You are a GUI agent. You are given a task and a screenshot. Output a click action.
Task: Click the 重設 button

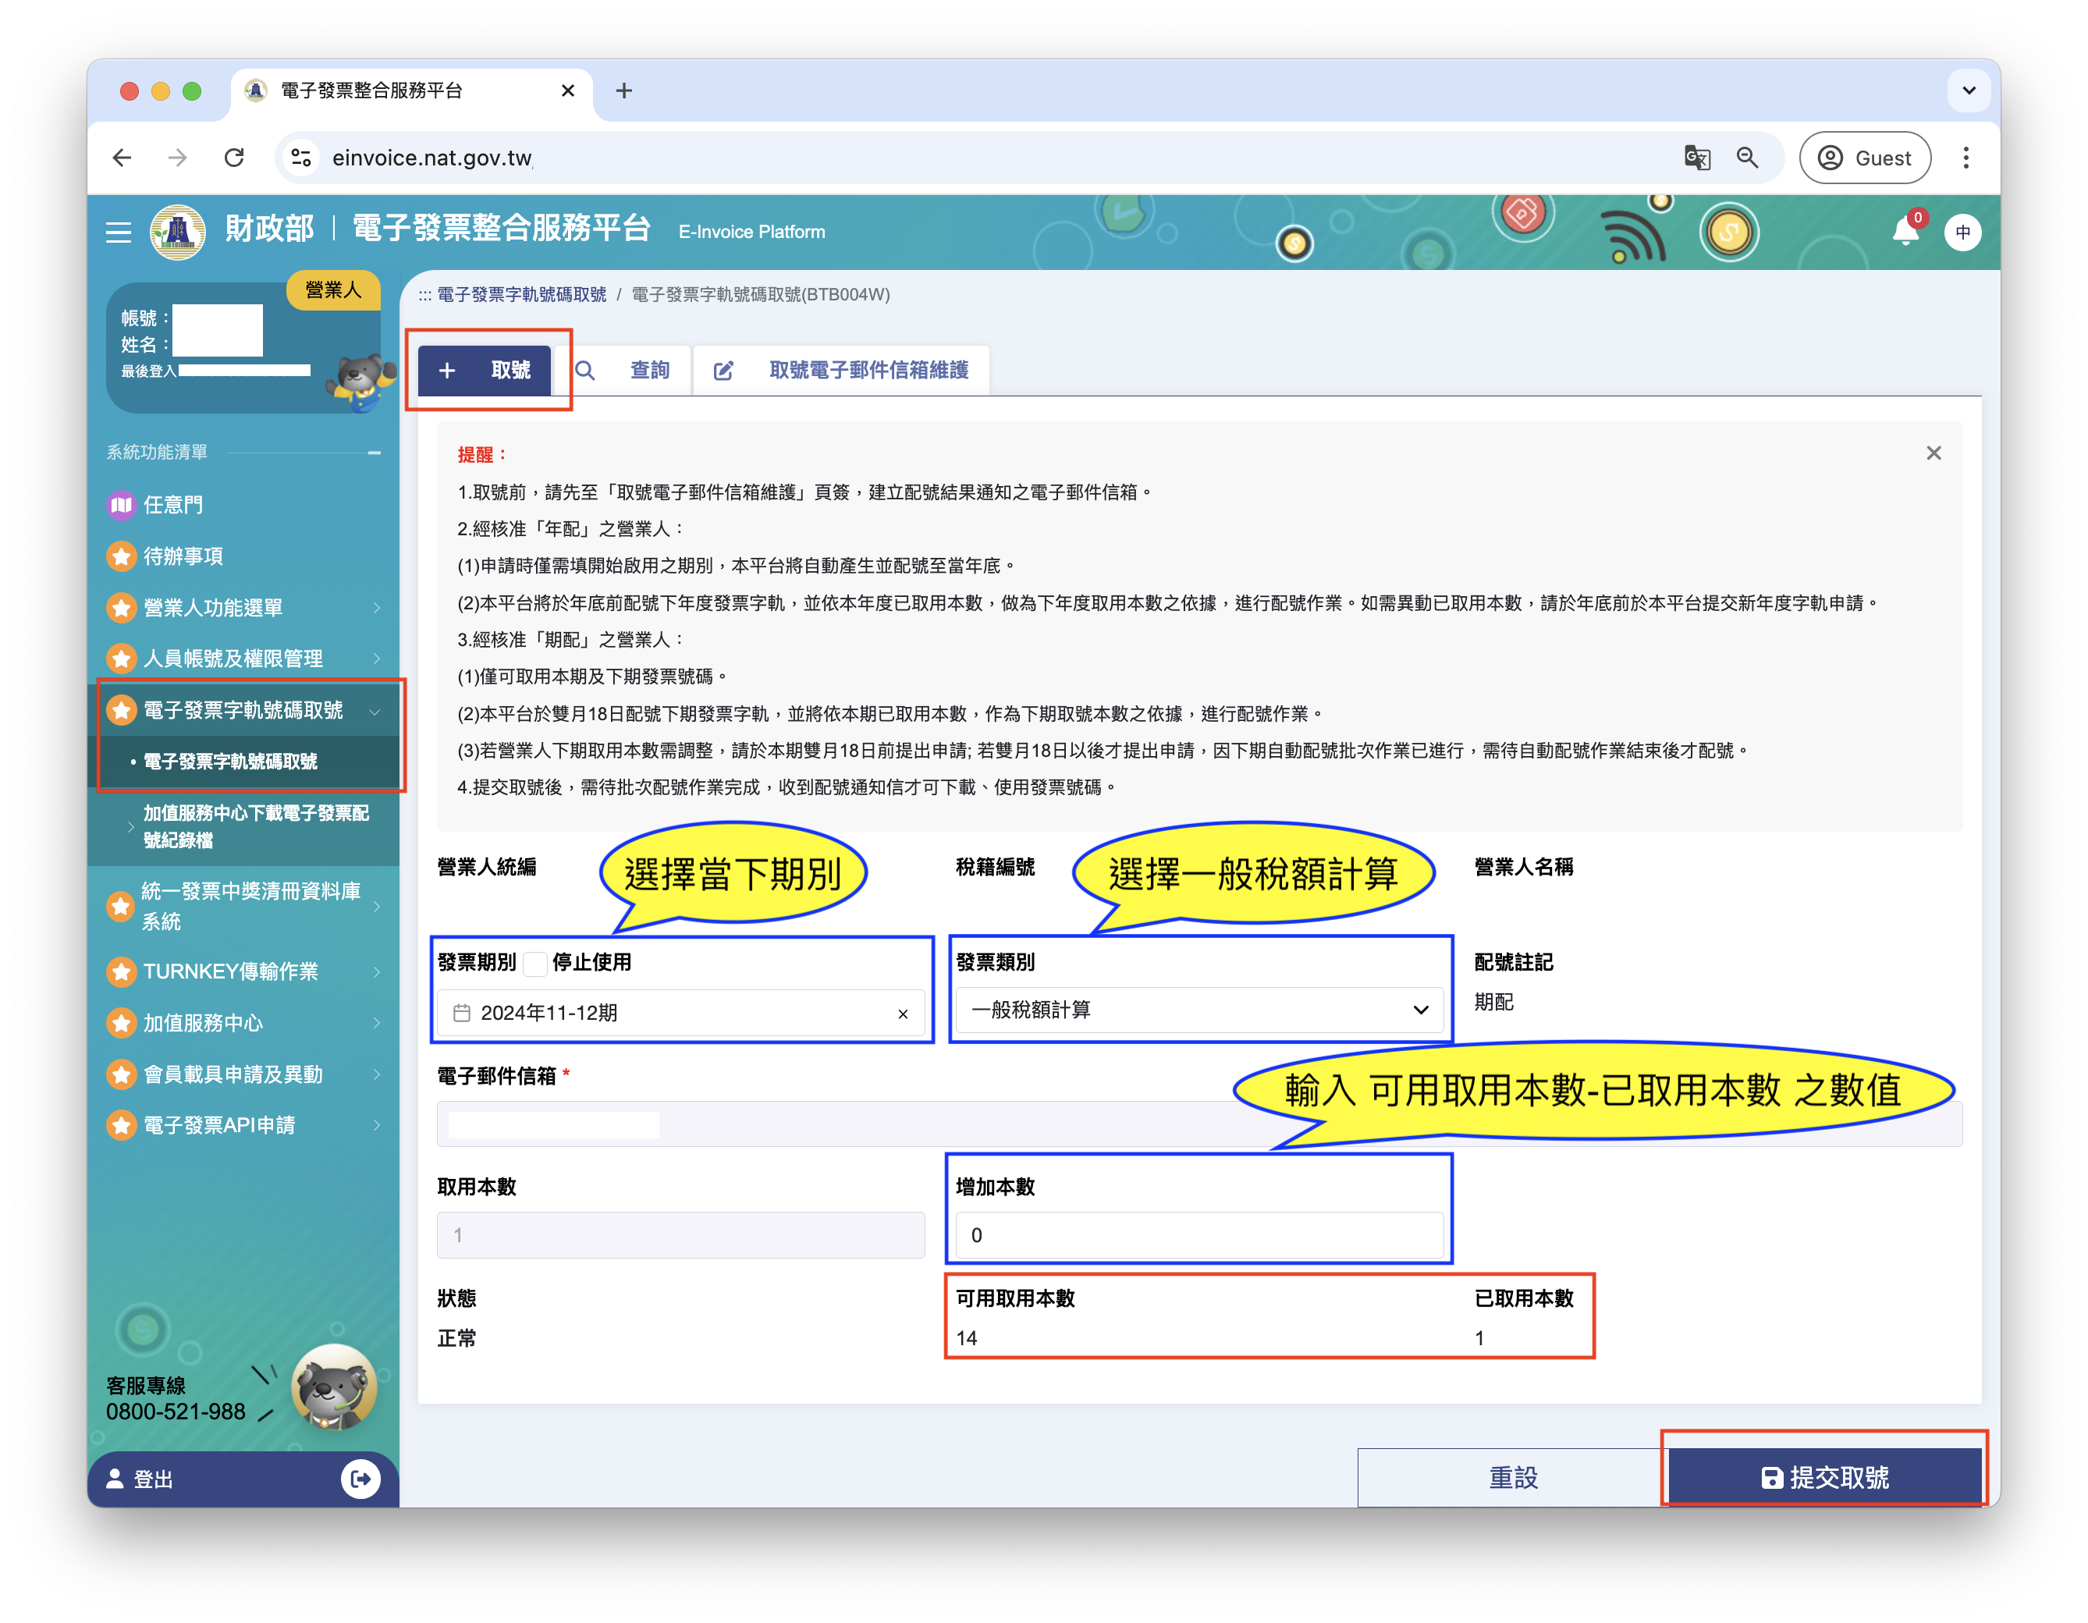coord(1512,1478)
